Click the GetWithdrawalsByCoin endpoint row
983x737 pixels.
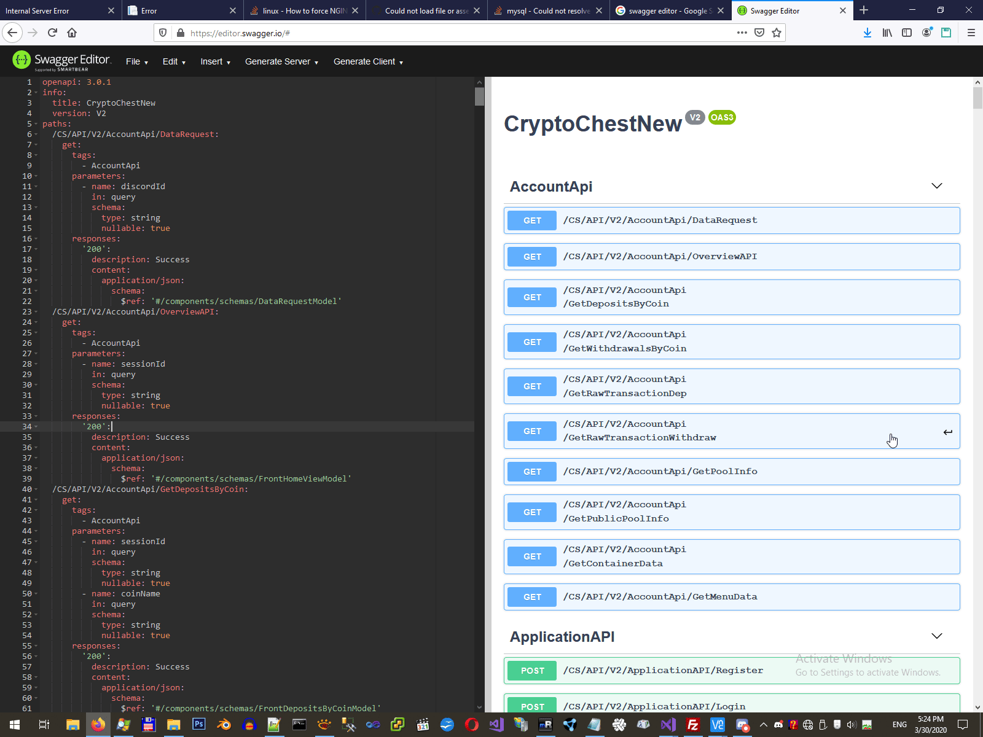click(732, 342)
